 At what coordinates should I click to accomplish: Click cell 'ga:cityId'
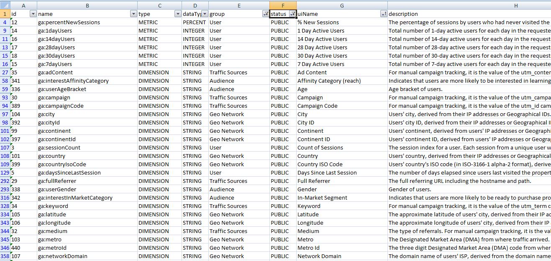[x=87, y=122]
